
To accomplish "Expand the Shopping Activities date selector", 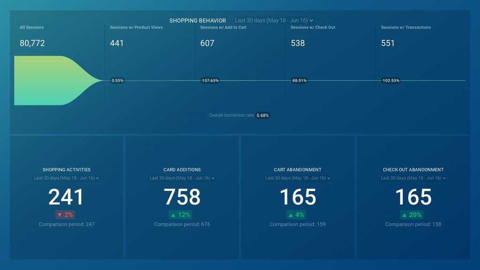I will click(67, 178).
